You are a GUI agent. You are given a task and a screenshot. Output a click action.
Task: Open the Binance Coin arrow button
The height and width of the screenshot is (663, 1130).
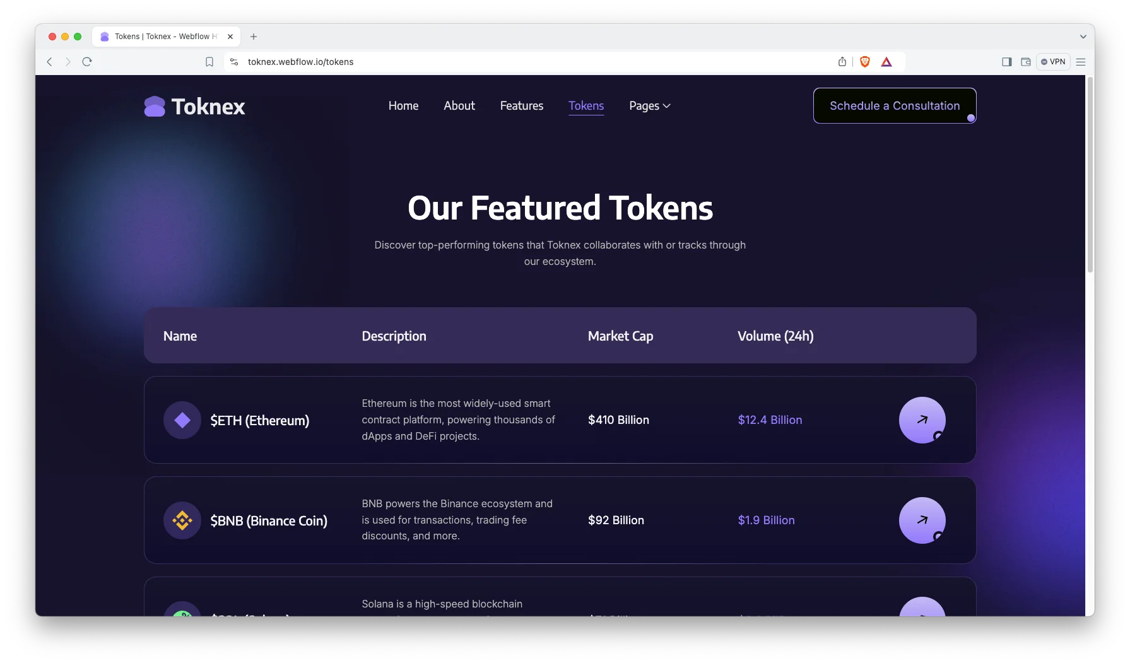point(922,520)
